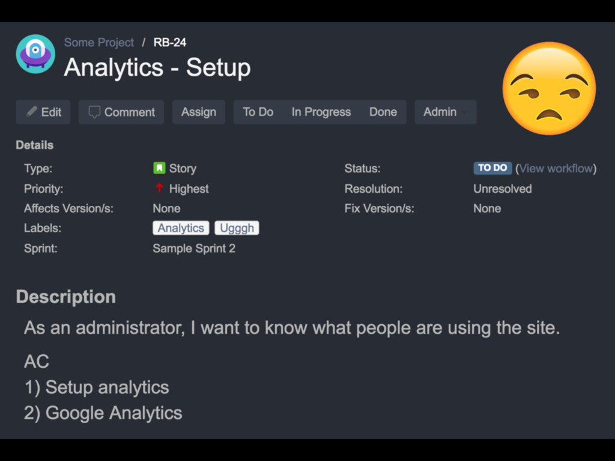Screen dimensions: 615x461
Task: Collapse the Details section header
Action: coord(34,145)
